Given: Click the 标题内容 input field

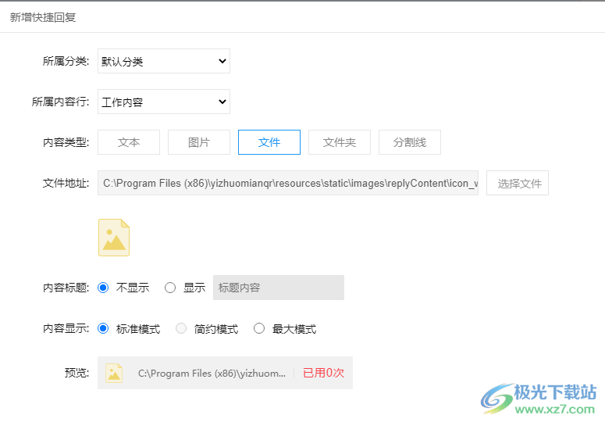Looking at the screenshot, I should [278, 288].
